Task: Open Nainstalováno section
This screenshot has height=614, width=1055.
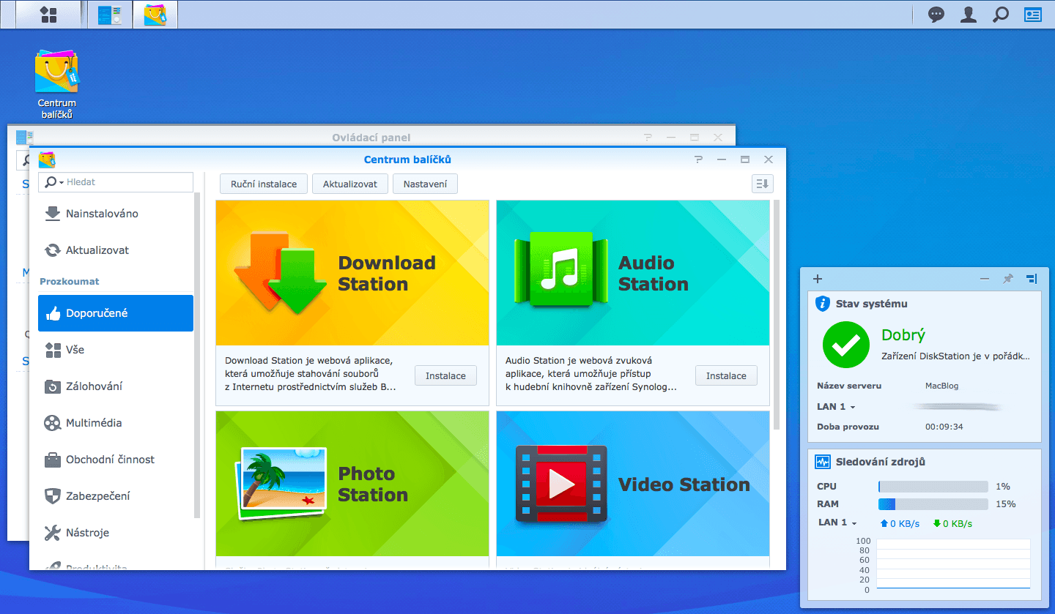Action: (x=116, y=214)
